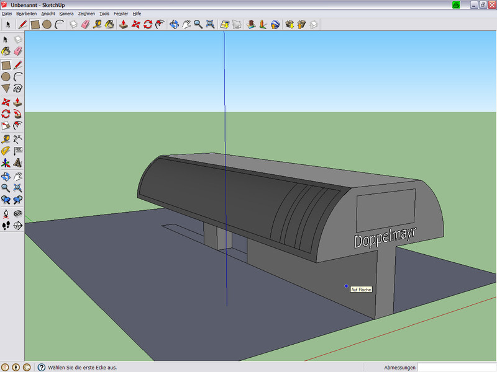Click the Preview in Google Earth globe icon
Image resolution: width=497 pixels, height=372 pixels.
point(275,24)
